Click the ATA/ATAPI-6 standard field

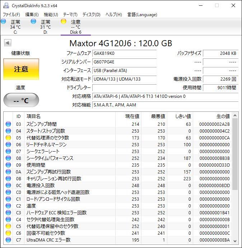165,96
